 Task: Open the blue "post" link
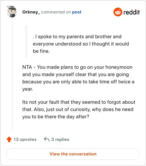click(x=77, y=12)
